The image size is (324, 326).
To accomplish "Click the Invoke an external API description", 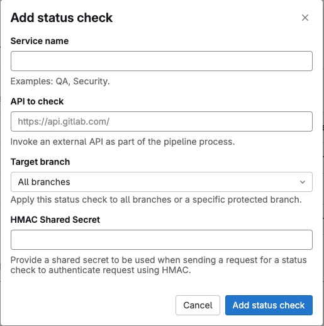I will [123, 142].
